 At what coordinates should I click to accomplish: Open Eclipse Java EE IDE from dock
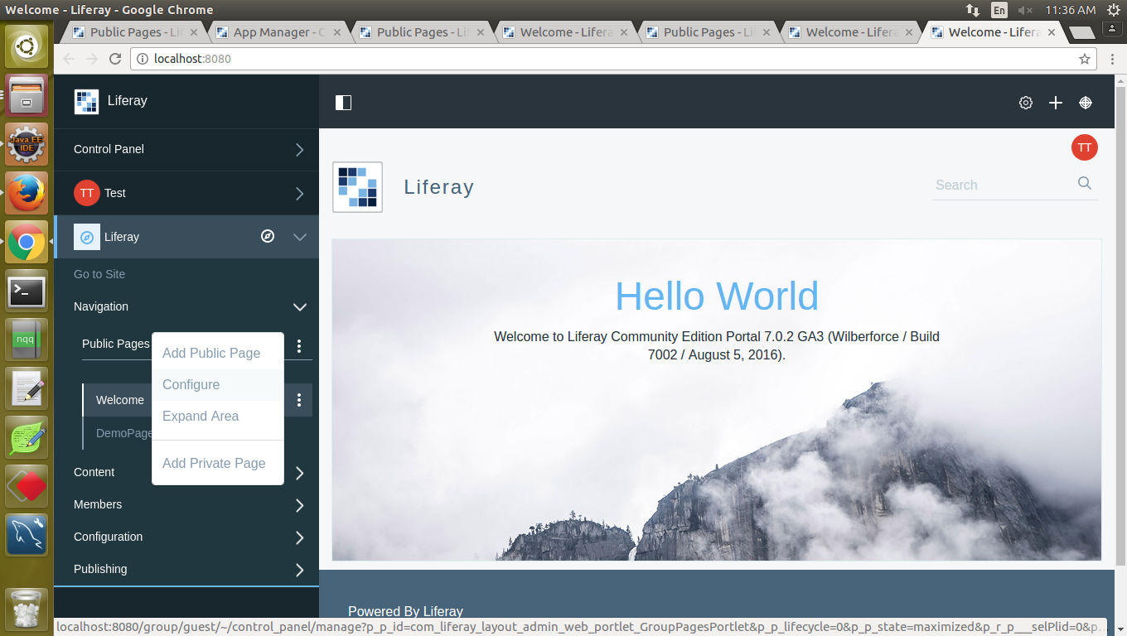pos(27,144)
